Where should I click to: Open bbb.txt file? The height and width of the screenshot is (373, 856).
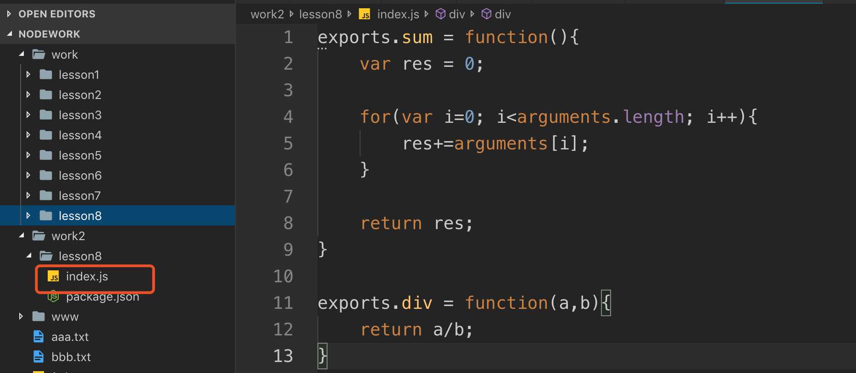pyautogui.click(x=71, y=357)
